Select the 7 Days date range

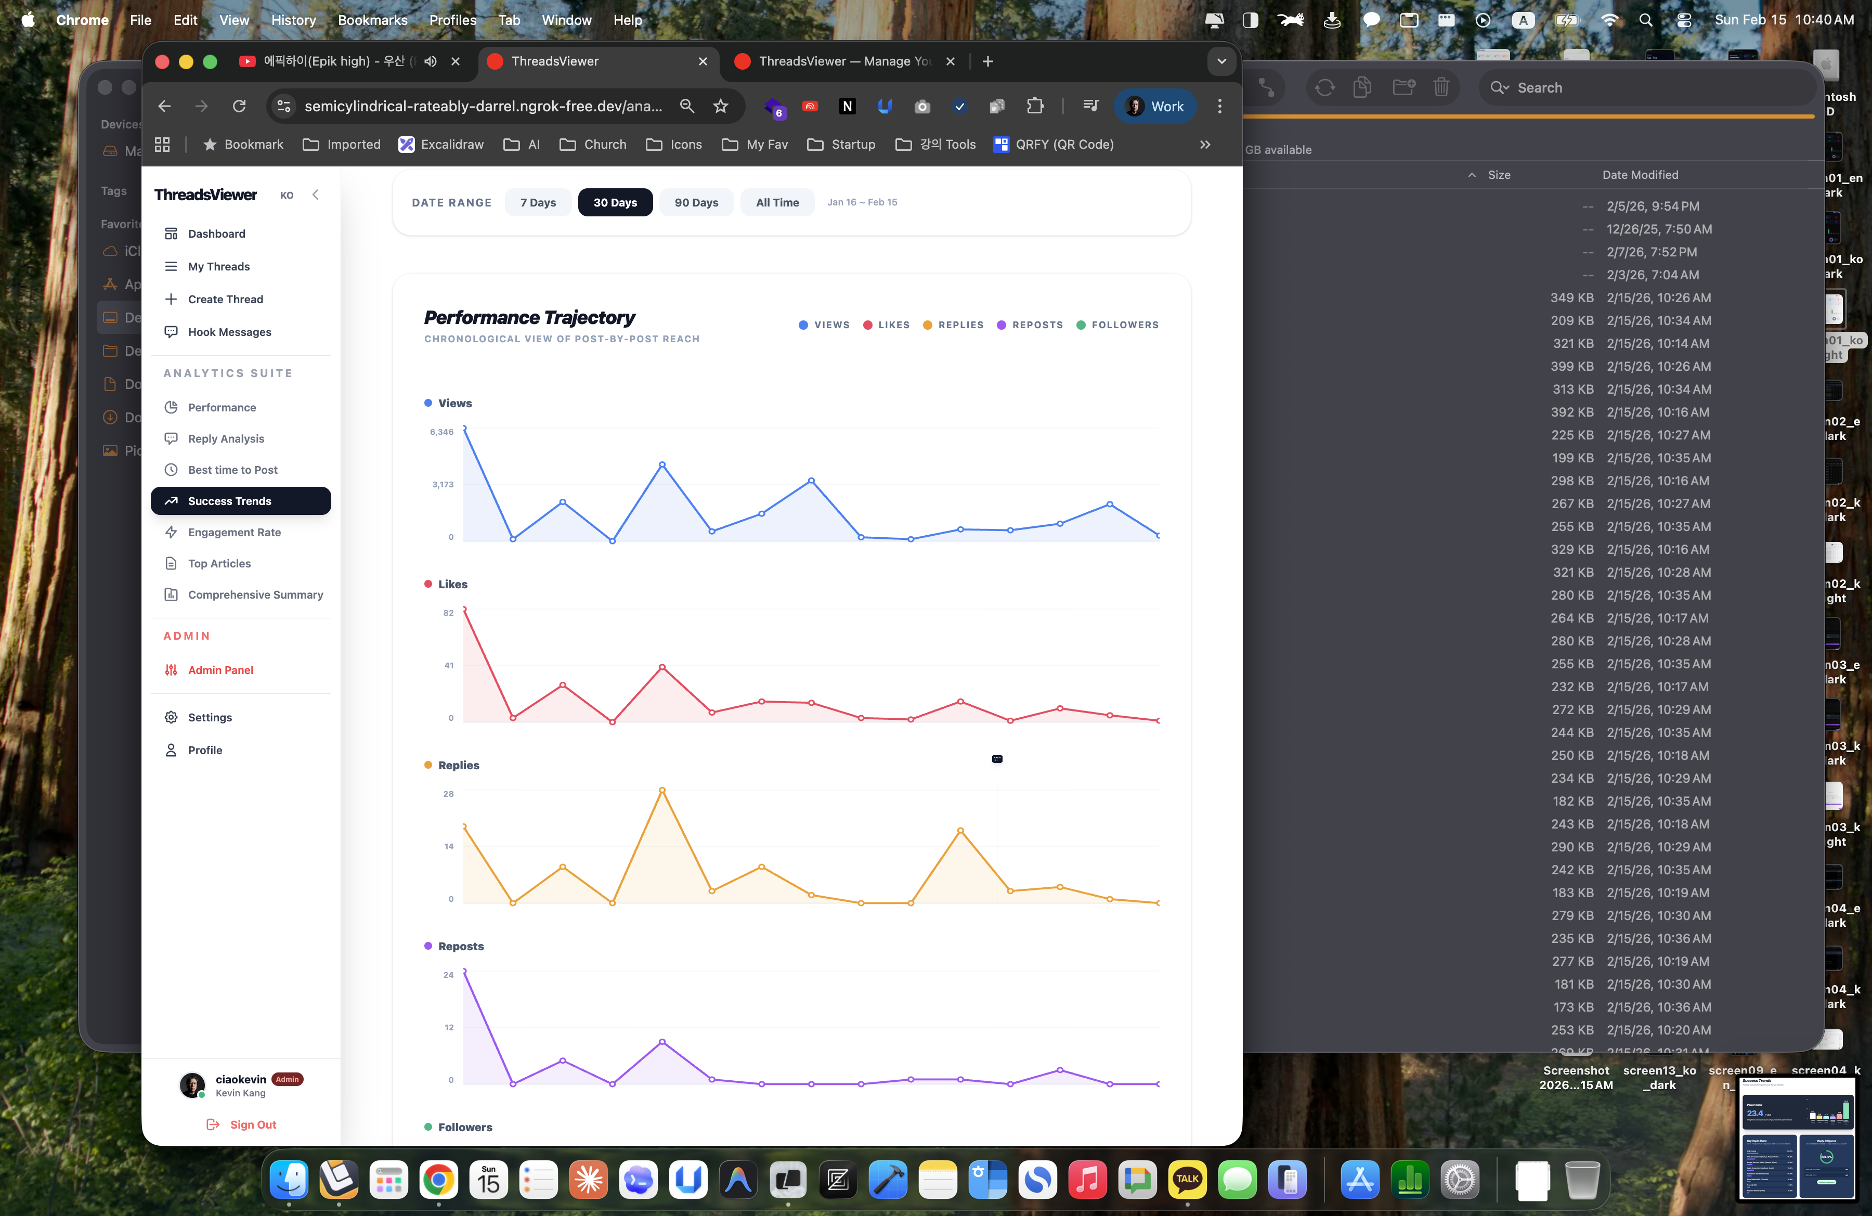[538, 202]
